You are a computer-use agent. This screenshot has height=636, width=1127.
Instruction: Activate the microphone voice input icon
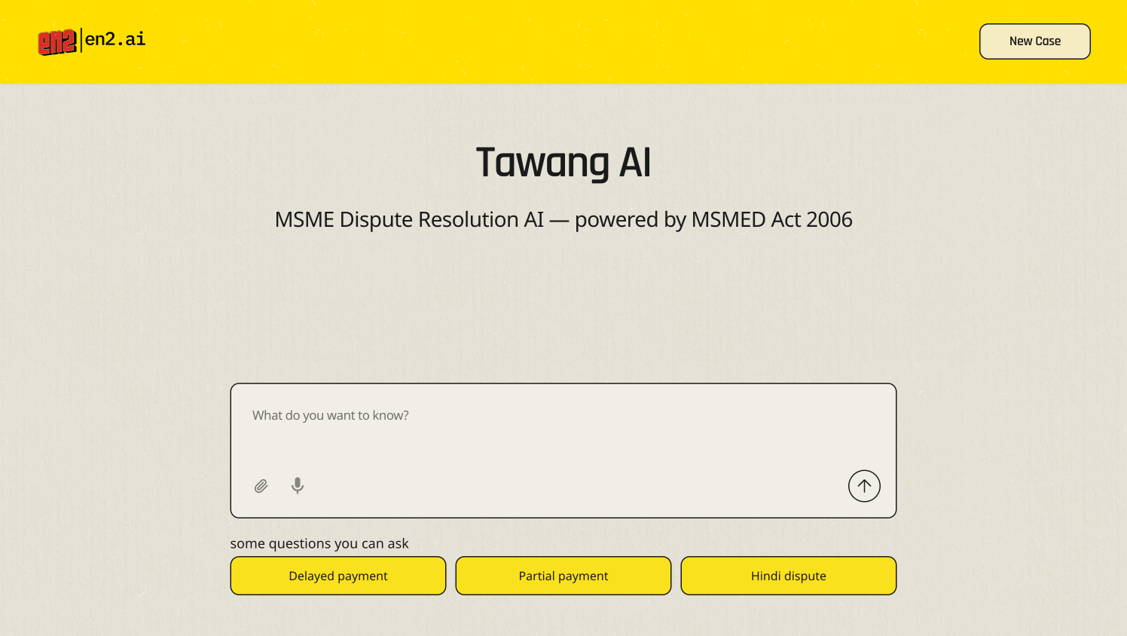[x=297, y=486]
